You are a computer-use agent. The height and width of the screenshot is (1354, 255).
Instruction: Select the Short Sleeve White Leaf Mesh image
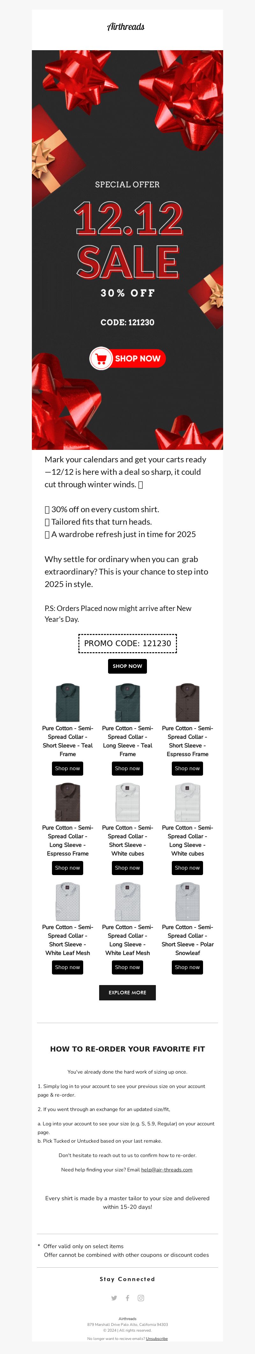click(x=68, y=901)
